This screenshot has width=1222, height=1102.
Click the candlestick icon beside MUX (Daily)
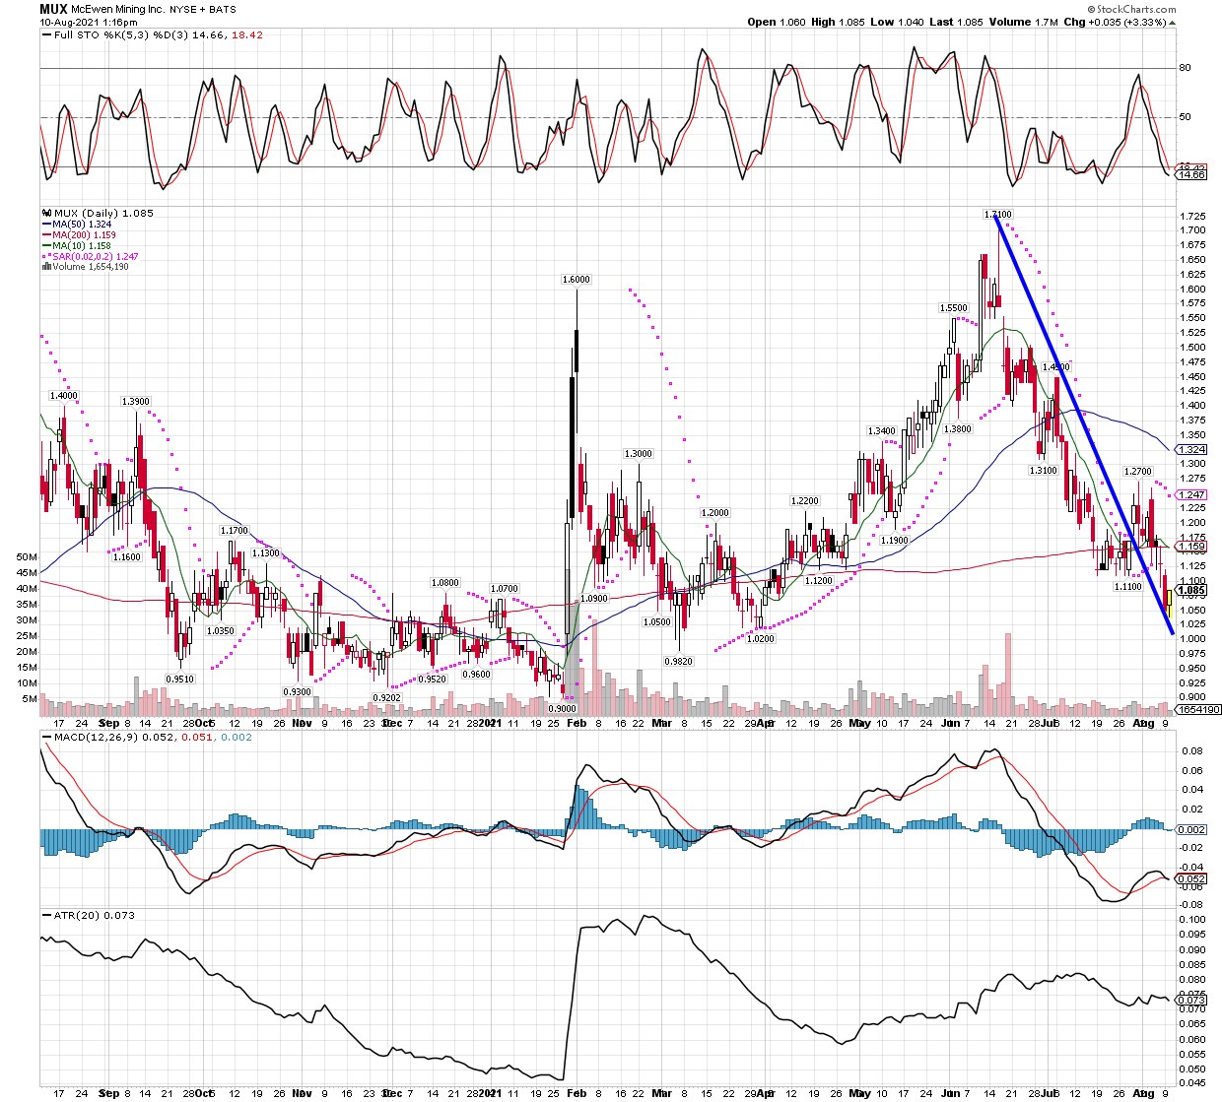tap(46, 213)
